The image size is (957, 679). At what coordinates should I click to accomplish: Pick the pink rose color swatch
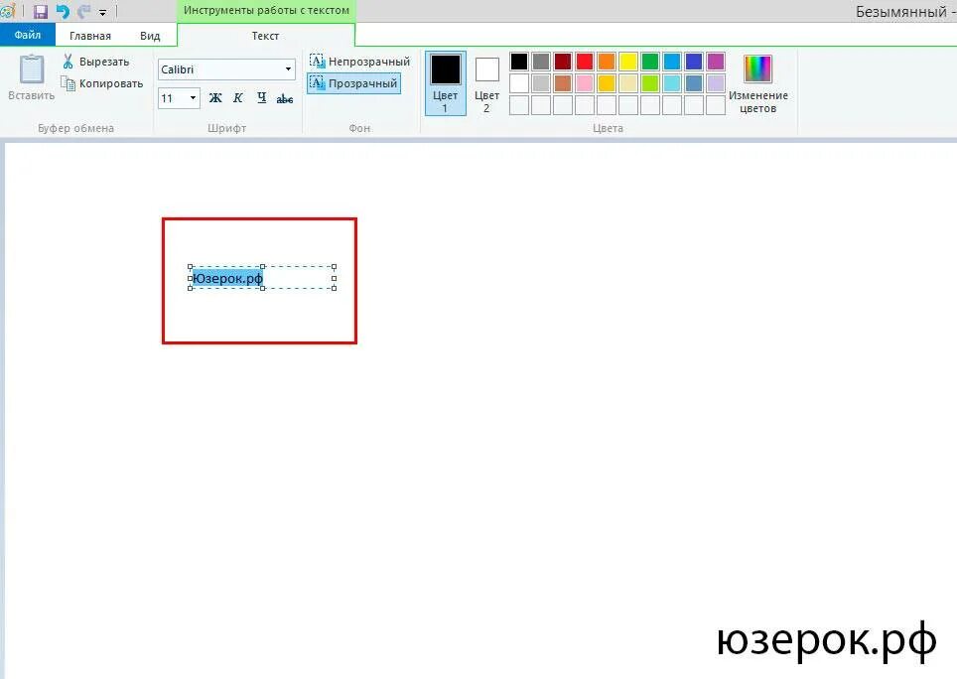pos(585,83)
